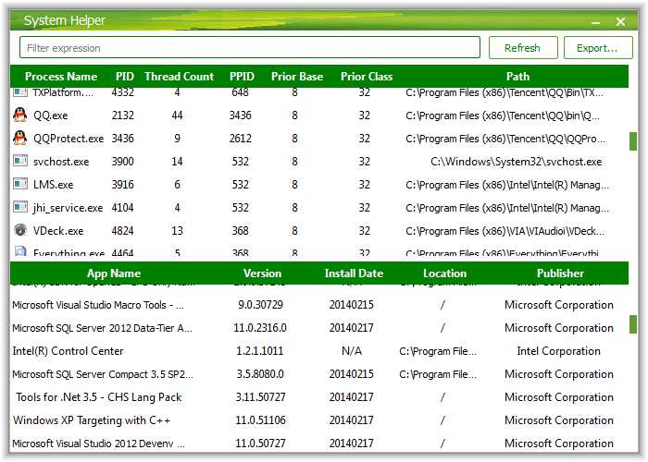Click the LMS.exe process icon
This screenshot has width=648, height=462.
(20, 184)
